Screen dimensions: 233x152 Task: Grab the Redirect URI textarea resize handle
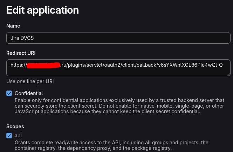[x=228, y=74]
